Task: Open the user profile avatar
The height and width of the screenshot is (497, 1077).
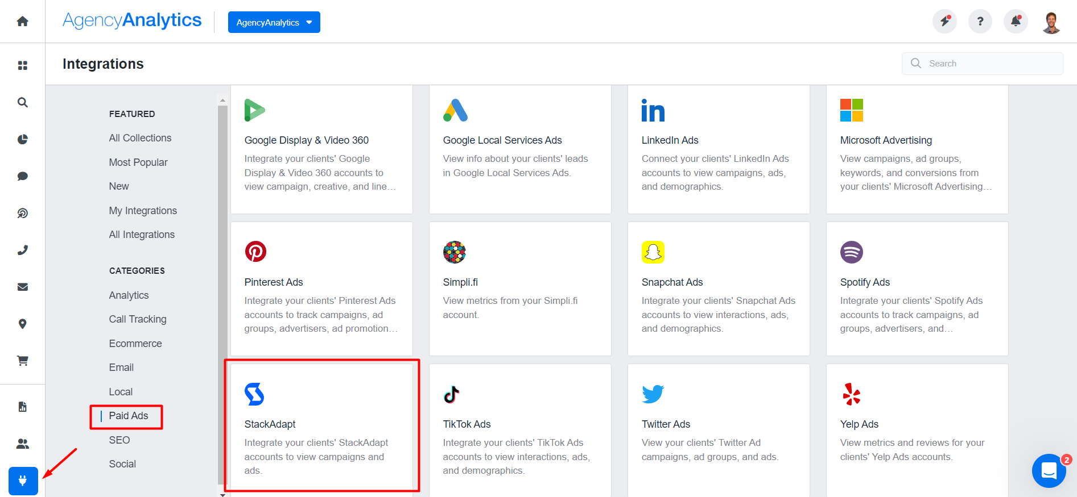Action: tap(1051, 22)
